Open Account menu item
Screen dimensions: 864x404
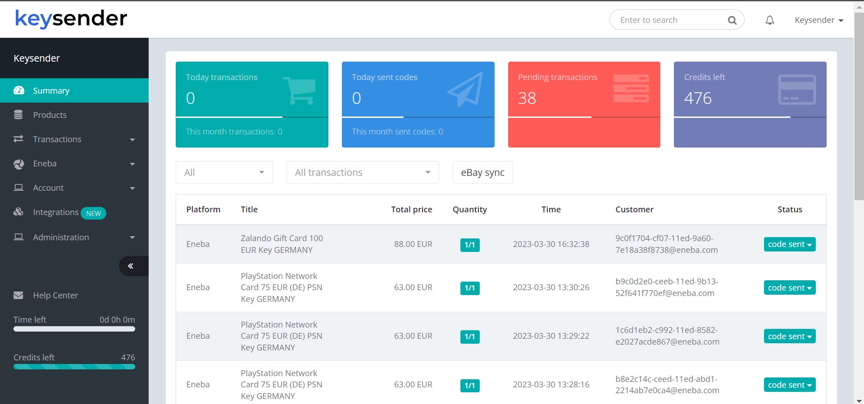[x=74, y=188]
